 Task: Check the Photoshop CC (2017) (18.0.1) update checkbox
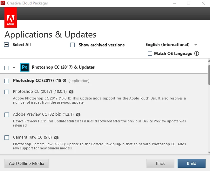pos(7,92)
